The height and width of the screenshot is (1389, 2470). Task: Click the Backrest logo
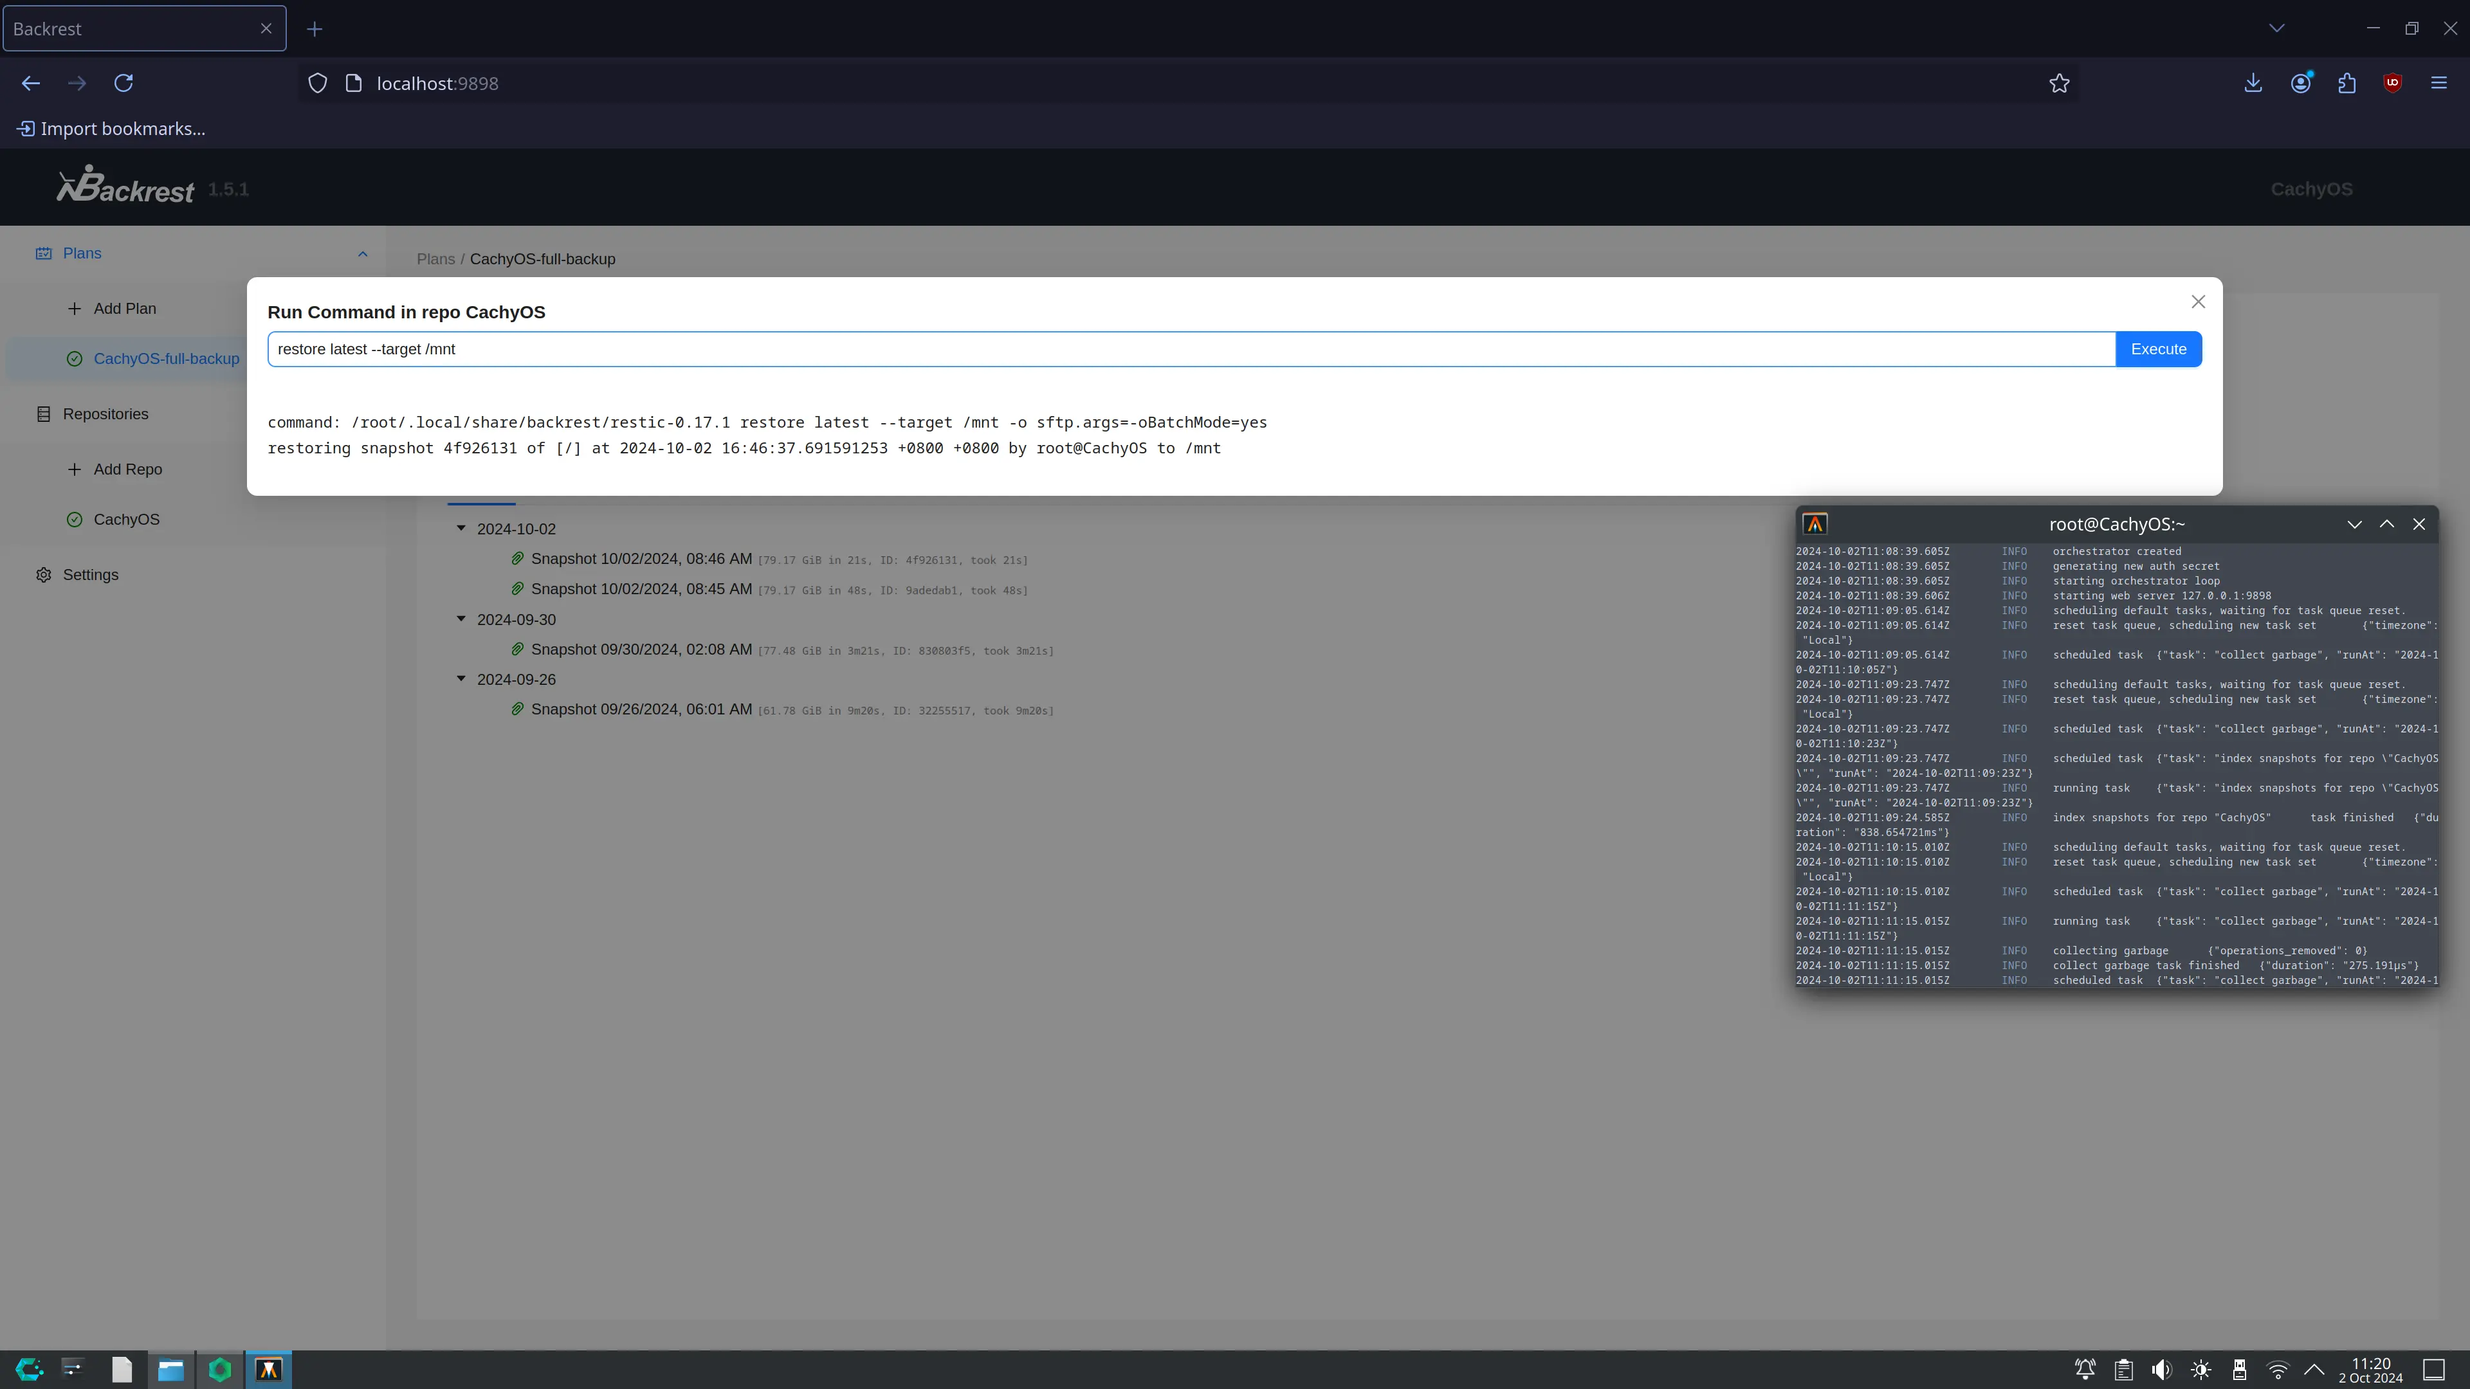[125, 185]
